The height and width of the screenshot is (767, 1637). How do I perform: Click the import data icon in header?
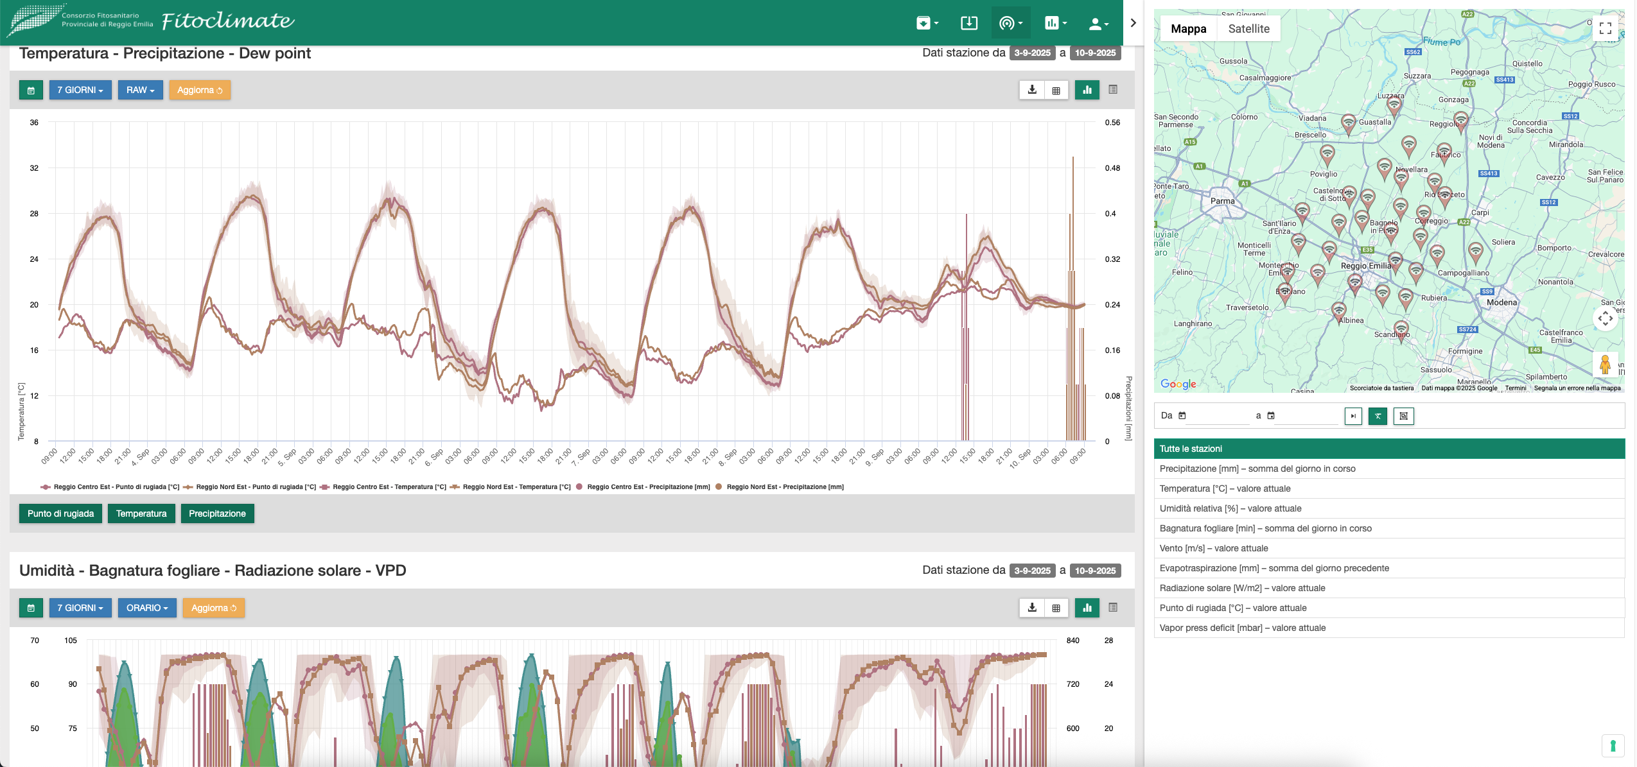coord(968,23)
